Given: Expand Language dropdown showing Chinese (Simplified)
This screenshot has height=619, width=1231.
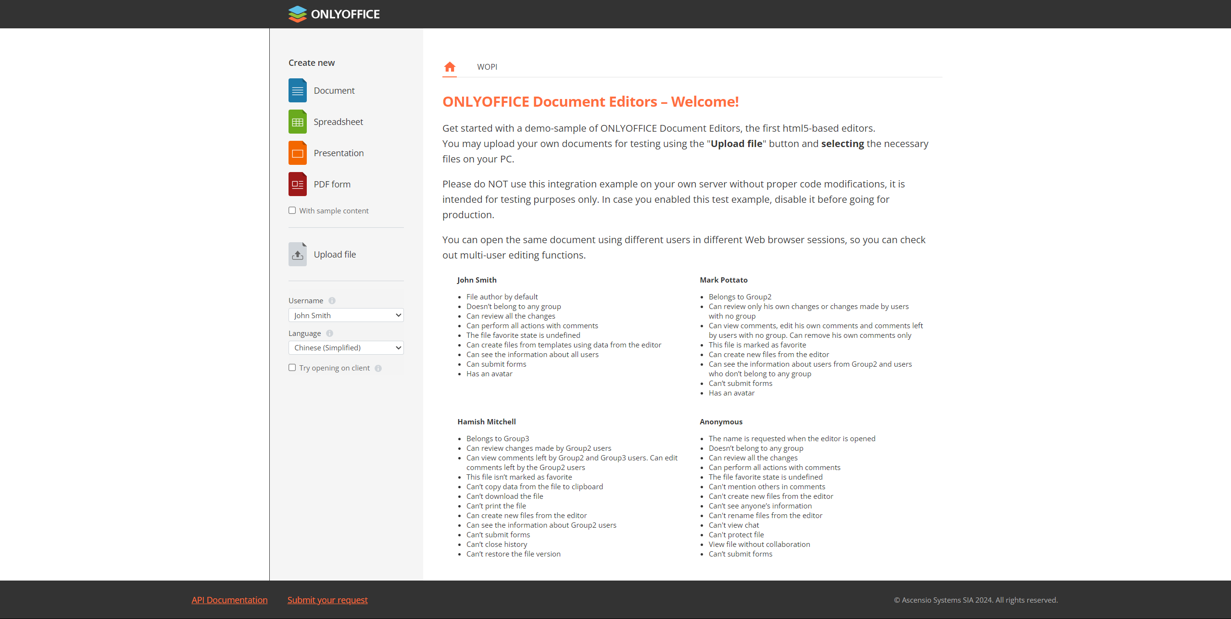Looking at the screenshot, I should pyautogui.click(x=346, y=347).
